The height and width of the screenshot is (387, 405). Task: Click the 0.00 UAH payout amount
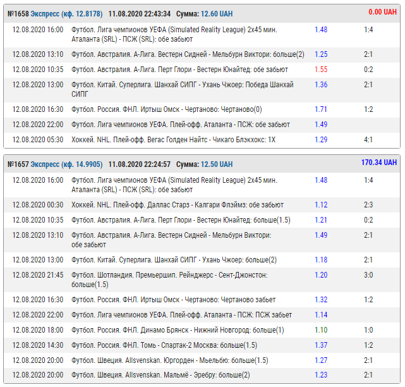(383, 12)
